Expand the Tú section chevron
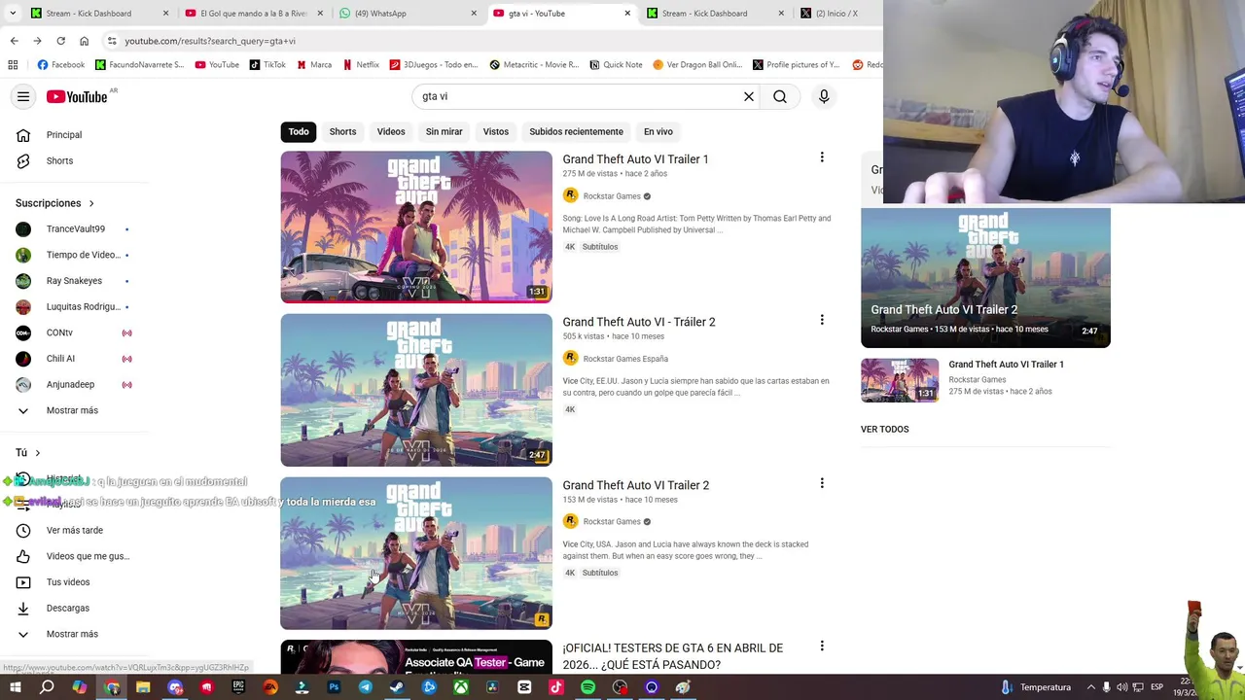This screenshot has width=1245, height=700. (38, 453)
